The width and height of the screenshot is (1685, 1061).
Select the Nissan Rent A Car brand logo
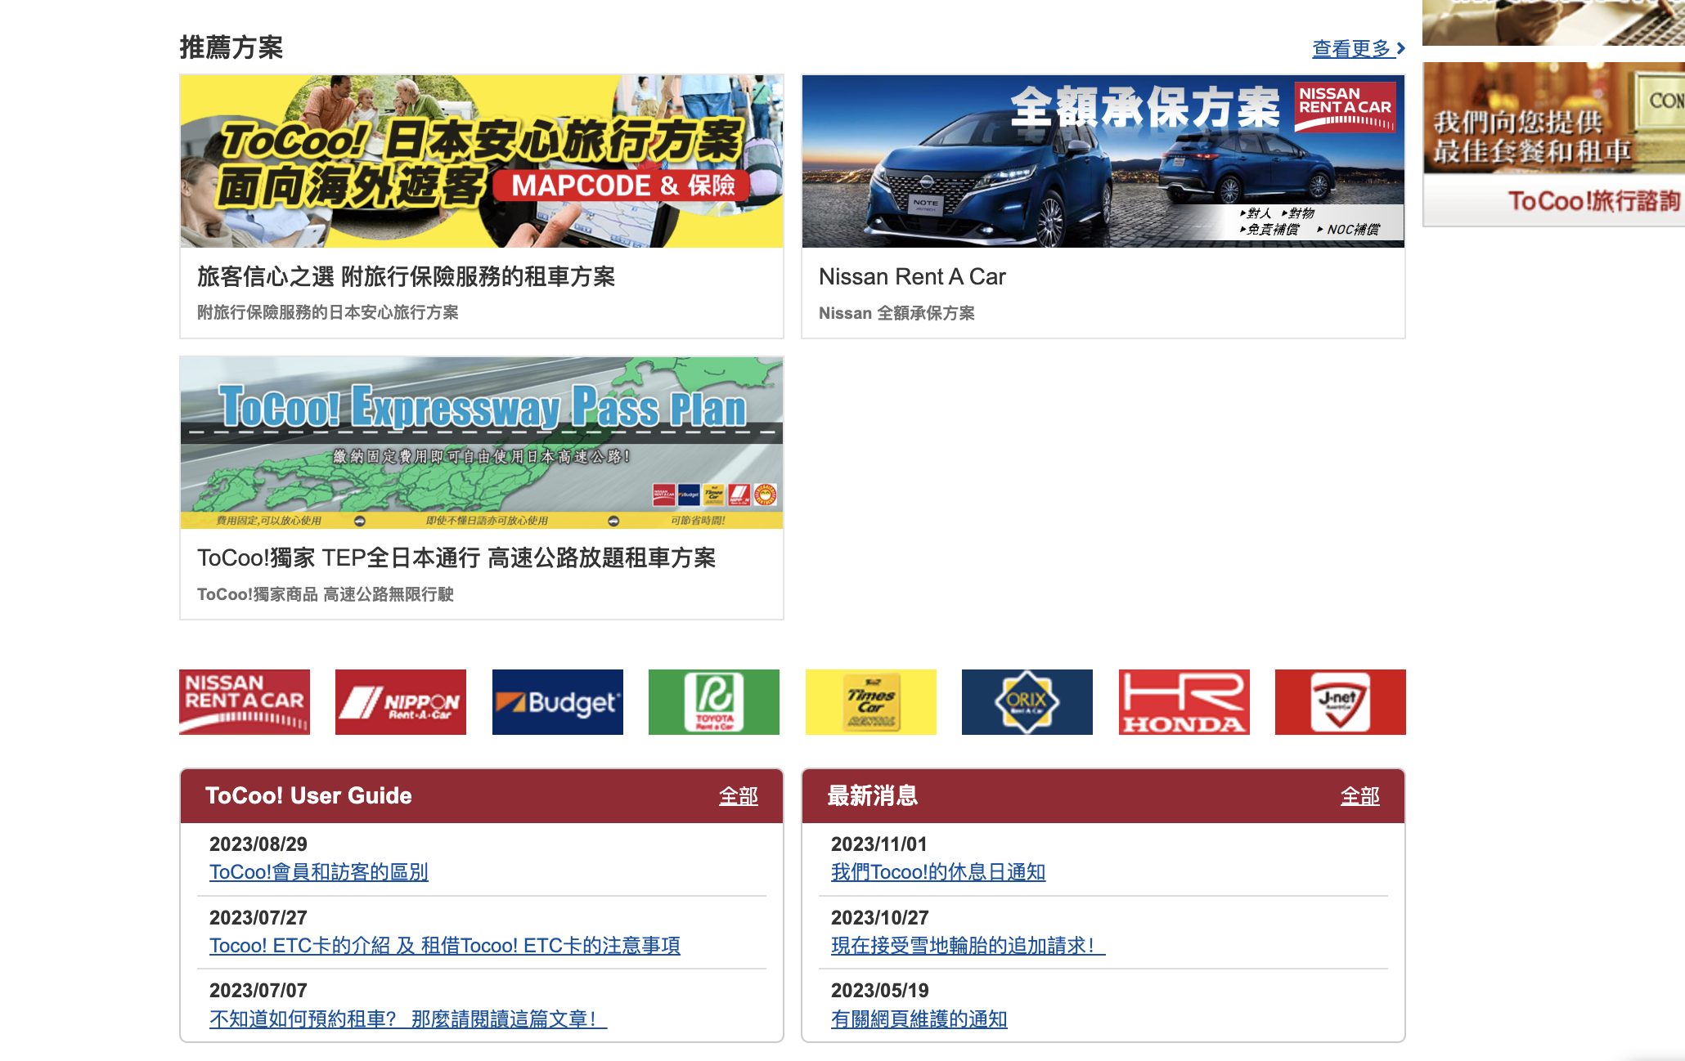tap(244, 701)
